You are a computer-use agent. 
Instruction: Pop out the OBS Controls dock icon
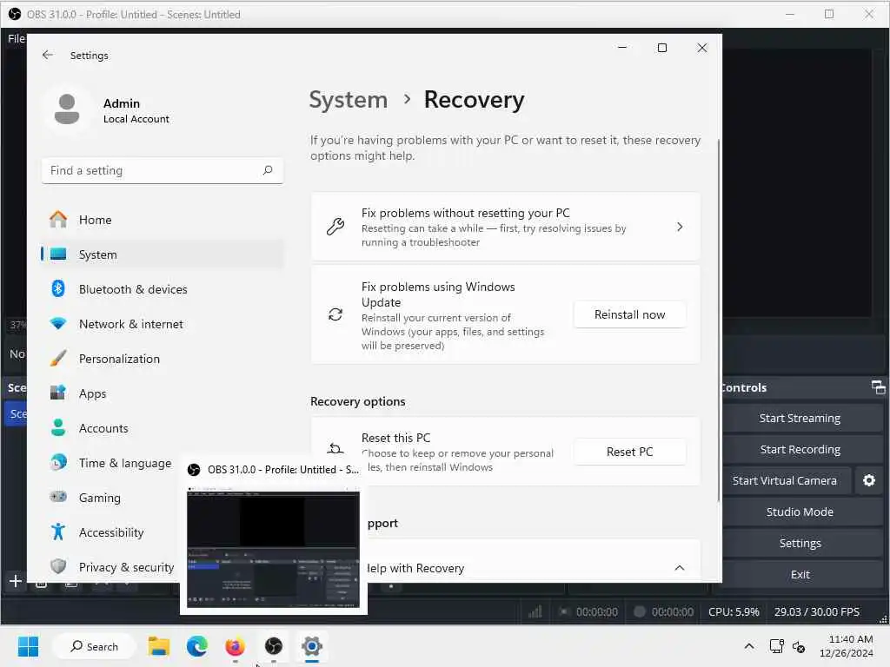pyautogui.click(x=878, y=387)
